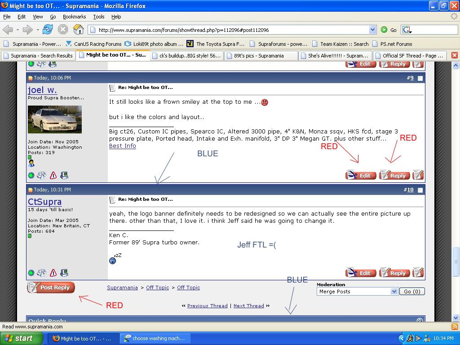This screenshot has height=345, width=460.
Task: Tick the checkbox for post #10
Action: pos(420,190)
